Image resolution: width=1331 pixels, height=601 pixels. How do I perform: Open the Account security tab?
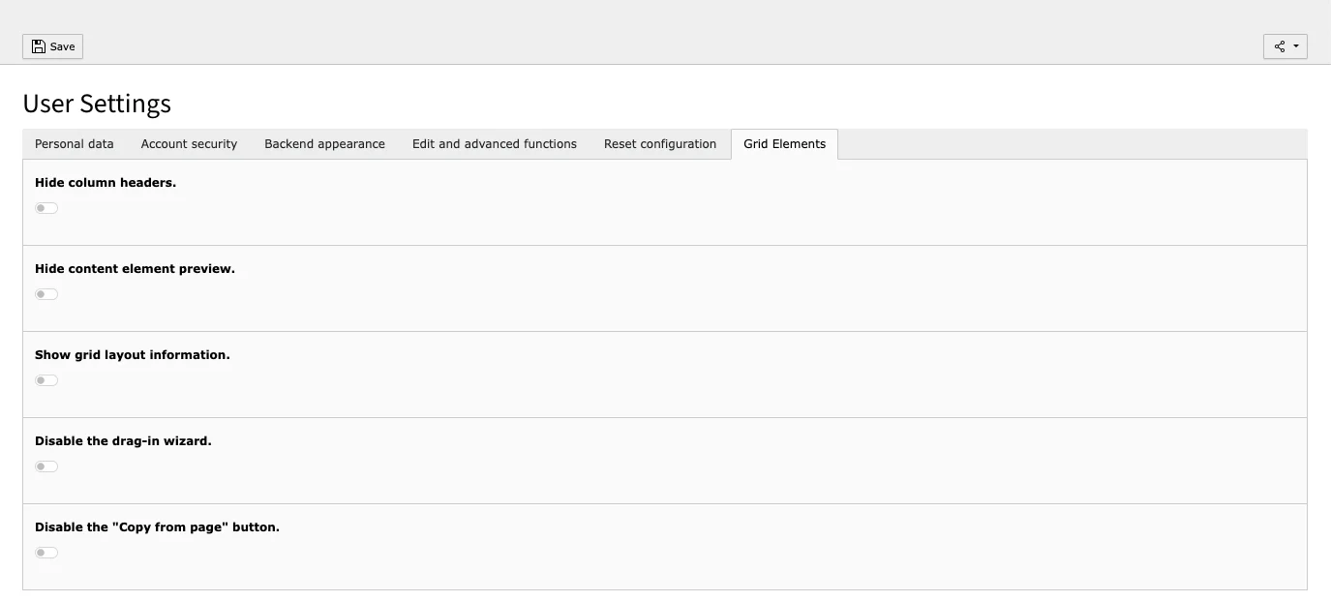tap(188, 143)
